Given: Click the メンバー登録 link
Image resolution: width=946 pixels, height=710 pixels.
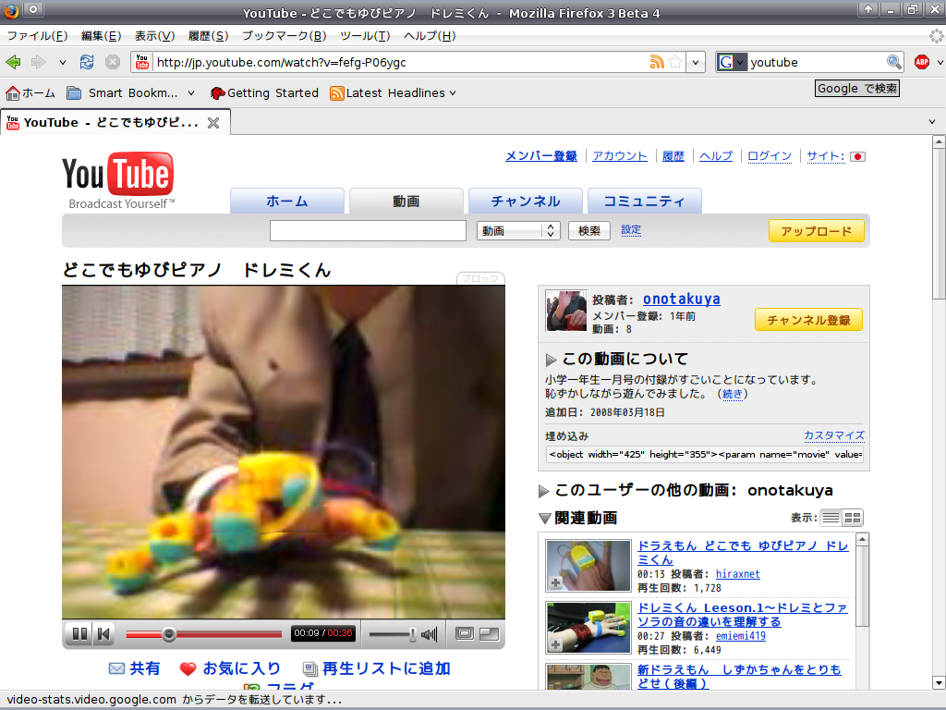Looking at the screenshot, I should pyautogui.click(x=541, y=156).
